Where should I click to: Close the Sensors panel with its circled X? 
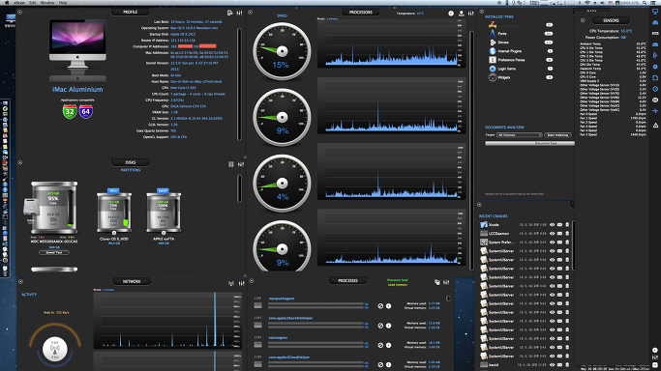click(x=583, y=20)
